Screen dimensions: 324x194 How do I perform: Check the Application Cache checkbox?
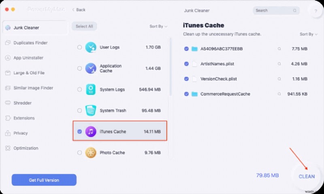point(79,68)
